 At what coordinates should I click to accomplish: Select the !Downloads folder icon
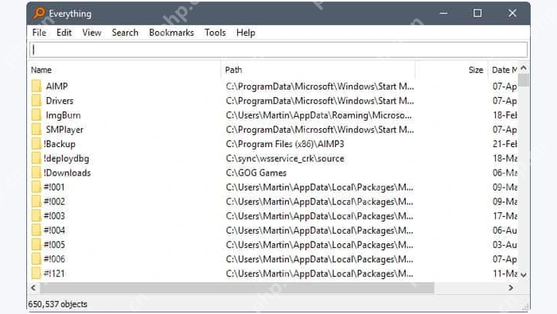pos(37,173)
